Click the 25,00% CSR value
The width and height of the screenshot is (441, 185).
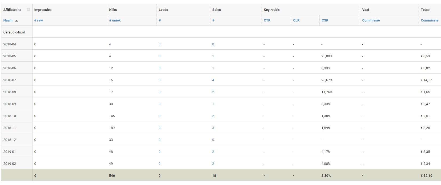coord(327,56)
